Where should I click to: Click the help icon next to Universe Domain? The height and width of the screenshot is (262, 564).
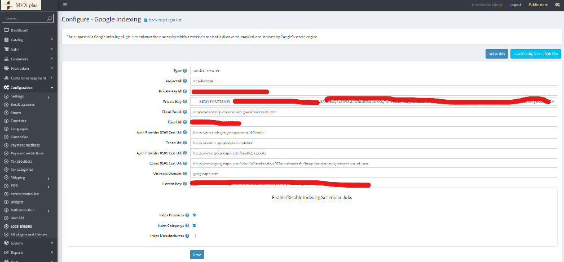pyautogui.click(x=185, y=174)
